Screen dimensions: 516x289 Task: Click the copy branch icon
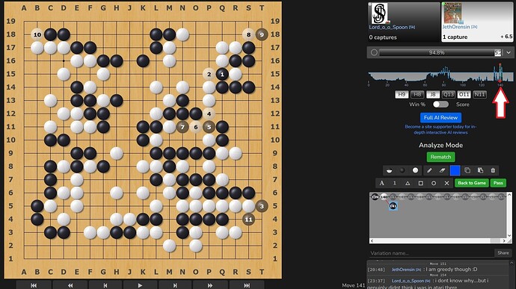467,170
